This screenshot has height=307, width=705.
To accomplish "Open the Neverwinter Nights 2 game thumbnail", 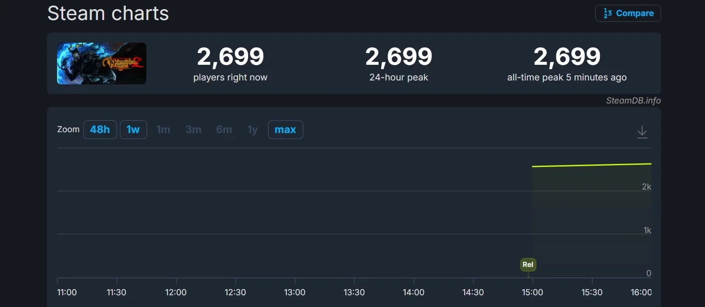I will tap(101, 63).
